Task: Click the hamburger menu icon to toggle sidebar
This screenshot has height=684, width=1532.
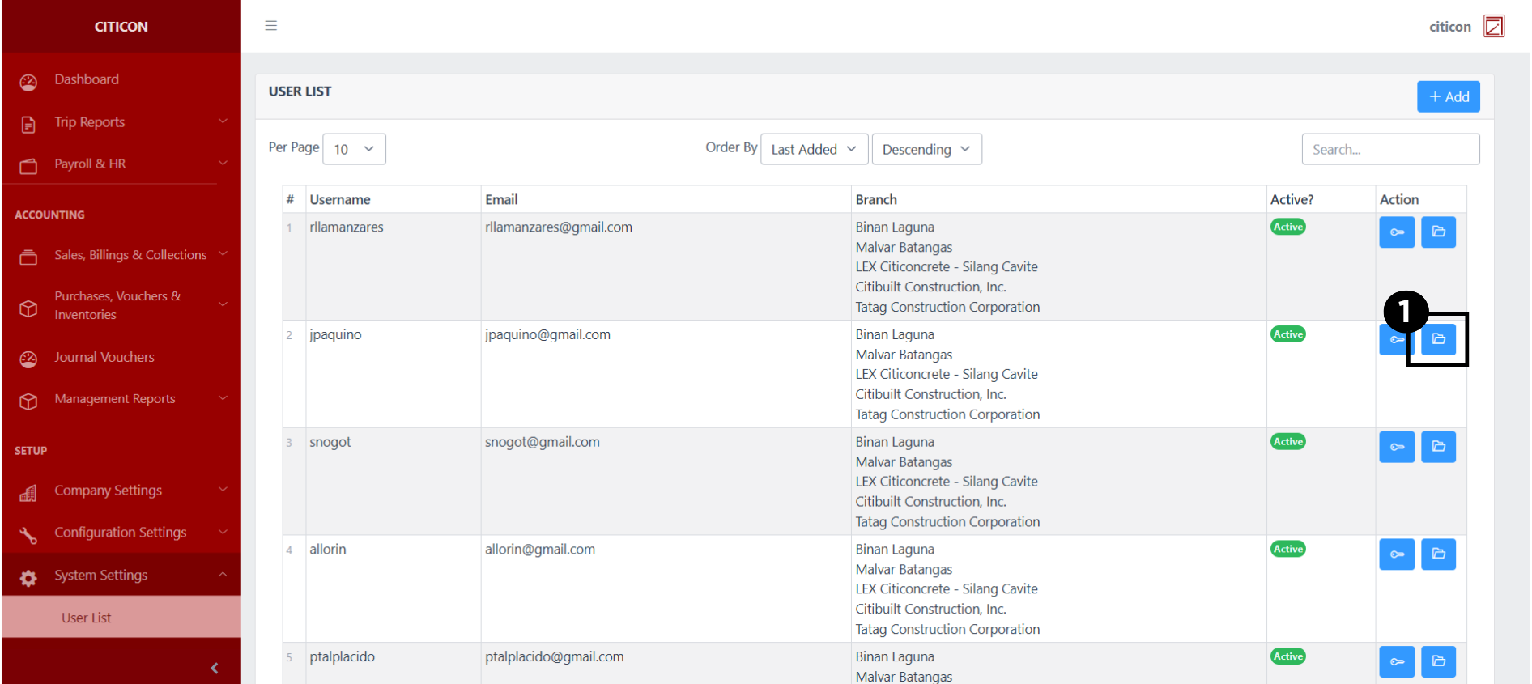Action: (x=271, y=26)
